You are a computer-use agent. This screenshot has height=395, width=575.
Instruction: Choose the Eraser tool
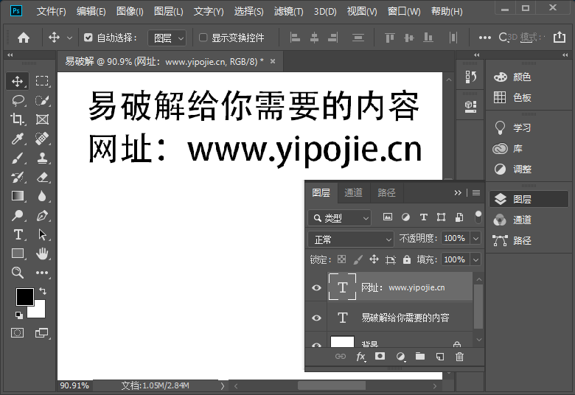pyautogui.click(x=42, y=177)
